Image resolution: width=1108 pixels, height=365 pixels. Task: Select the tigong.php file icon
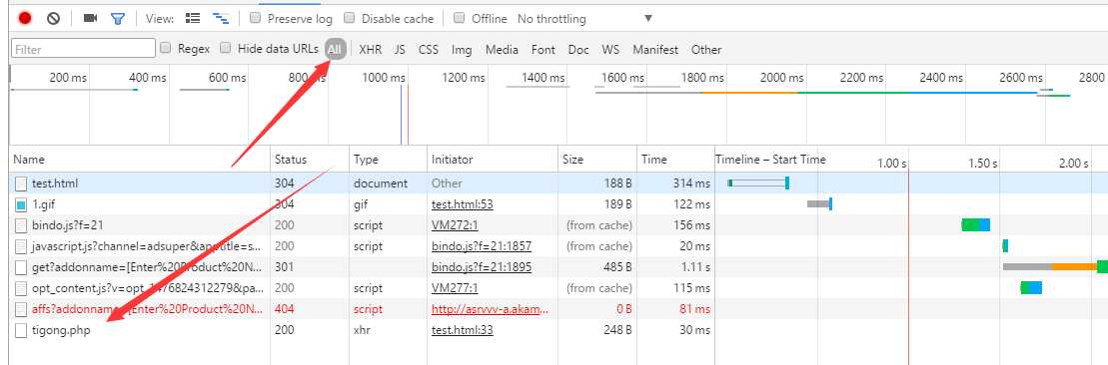point(21,330)
